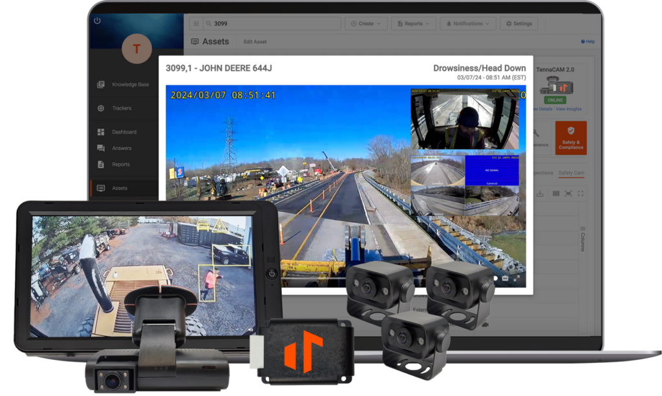Click the power icon in sidebar header
Image resolution: width=662 pixels, height=396 pixels.
pos(97,20)
